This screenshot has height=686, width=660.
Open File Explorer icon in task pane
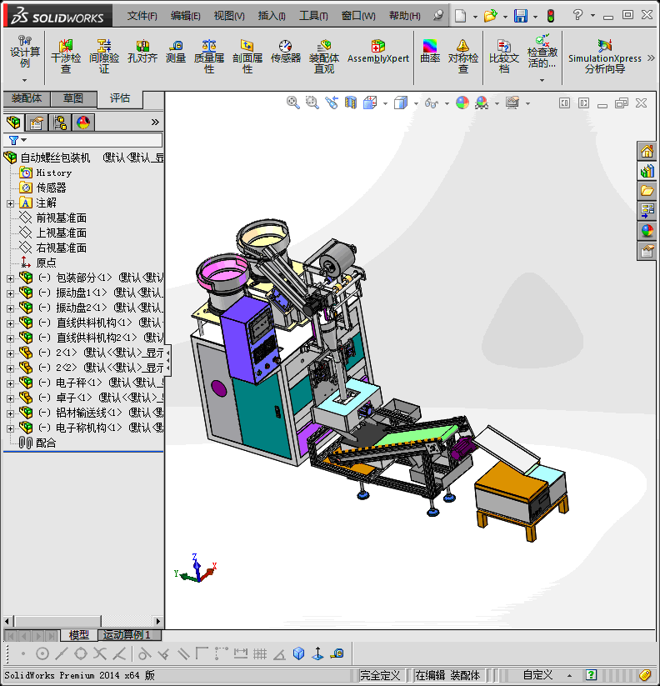(x=647, y=191)
